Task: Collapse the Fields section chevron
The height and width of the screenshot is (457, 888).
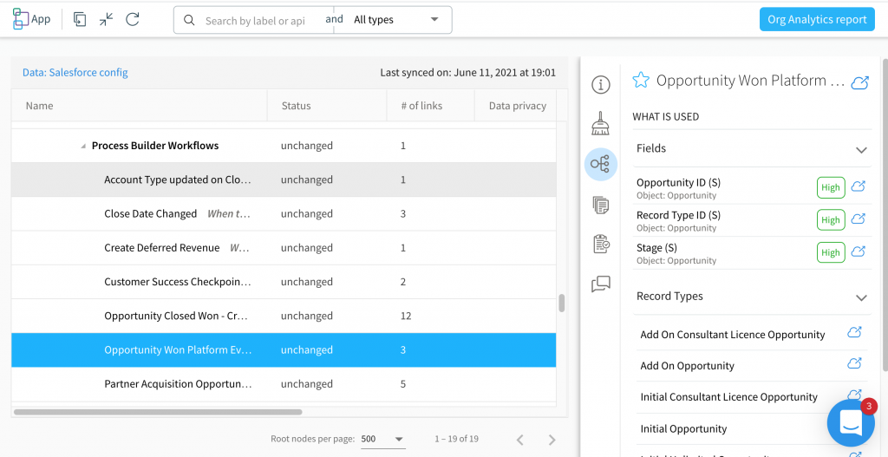Action: click(x=860, y=149)
